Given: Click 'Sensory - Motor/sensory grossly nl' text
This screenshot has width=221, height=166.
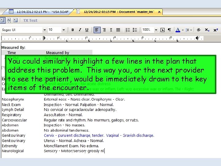Looking at the screenshot, I should click(74, 151).
